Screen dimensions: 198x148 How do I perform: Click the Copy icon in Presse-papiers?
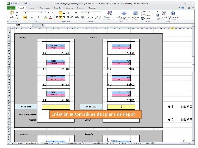click(17, 15)
